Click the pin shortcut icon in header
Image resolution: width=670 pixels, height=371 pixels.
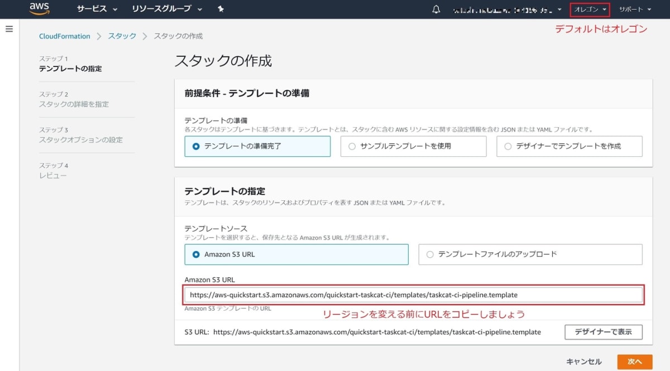coord(221,9)
